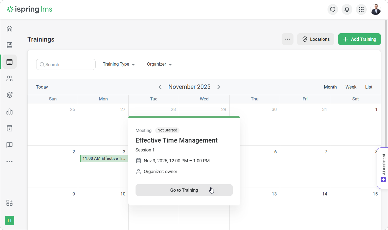Viewport: 388px width, 230px height.
Task: Open the apps grid icon
Action: point(361,10)
